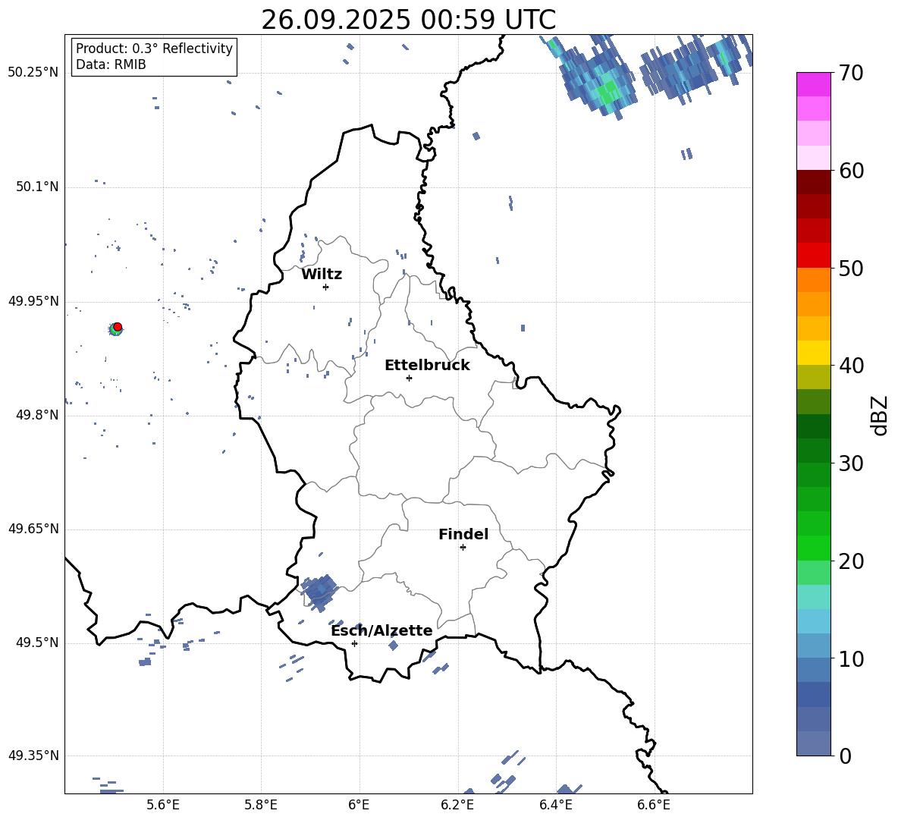This screenshot has height=820, width=898.
Task: Click the 49.65°N latitude label
Action: point(33,529)
